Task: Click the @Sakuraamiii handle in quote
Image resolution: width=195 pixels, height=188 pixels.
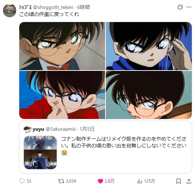Action: click(x=61, y=129)
